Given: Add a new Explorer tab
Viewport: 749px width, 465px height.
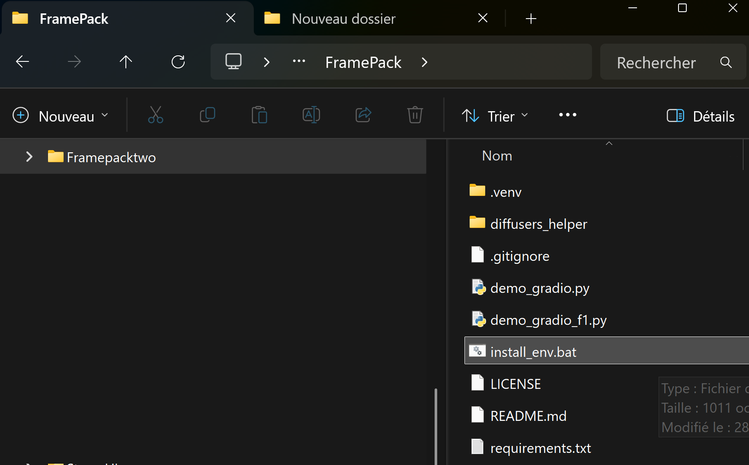Looking at the screenshot, I should pyautogui.click(x=531, y=19).
